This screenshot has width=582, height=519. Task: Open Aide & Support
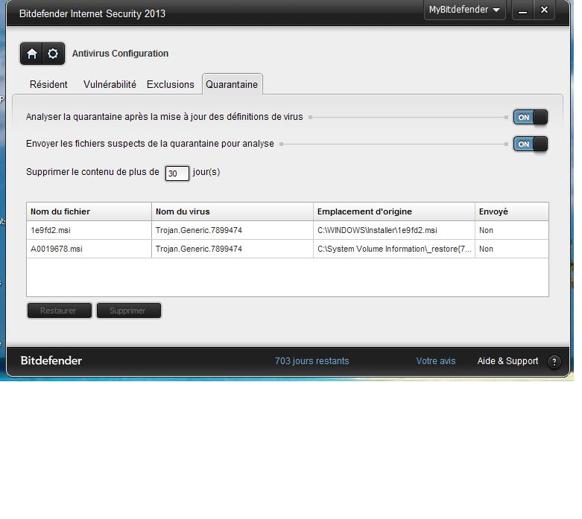click(x=507, y=361)
